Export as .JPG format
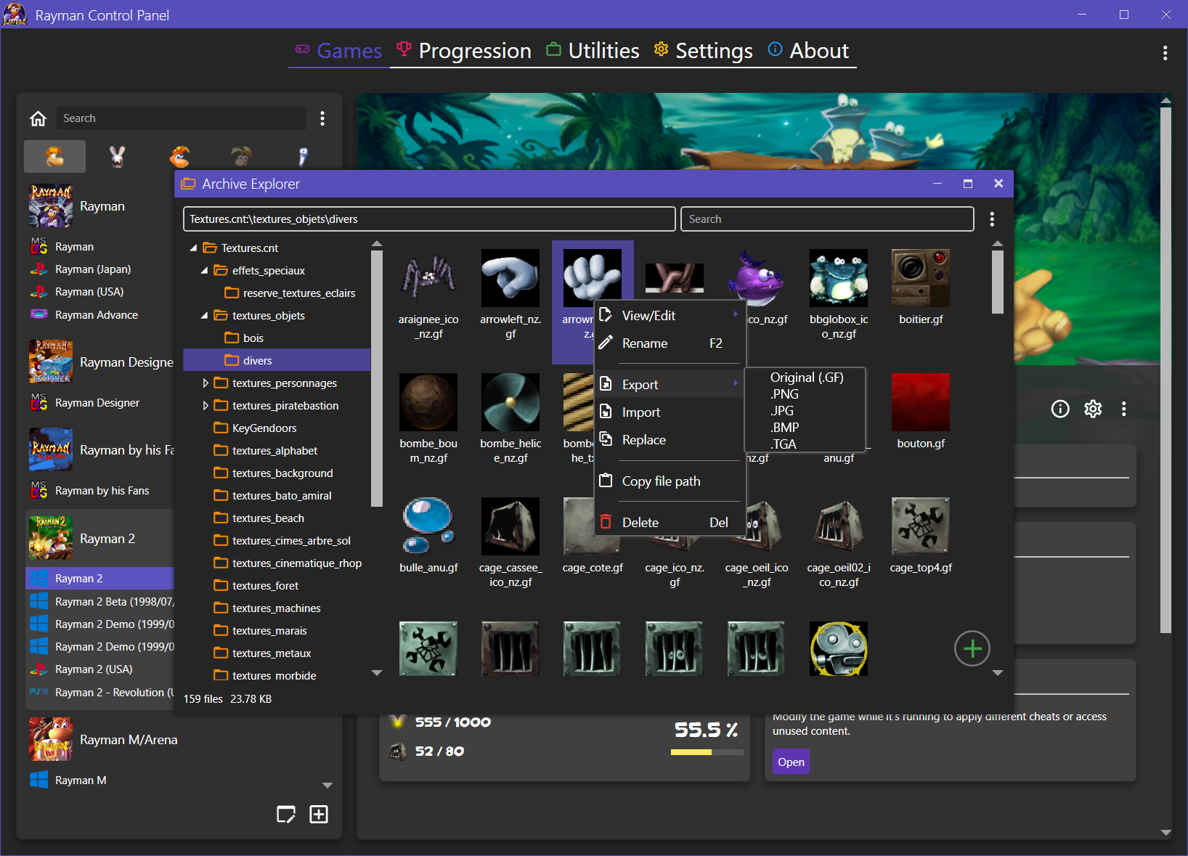The image size is (1188, 856). tap(806, 411)
